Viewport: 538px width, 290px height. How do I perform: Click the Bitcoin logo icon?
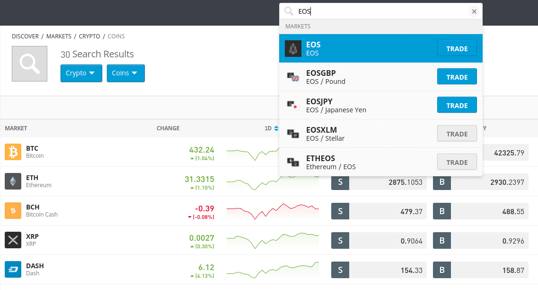point(13,152)
